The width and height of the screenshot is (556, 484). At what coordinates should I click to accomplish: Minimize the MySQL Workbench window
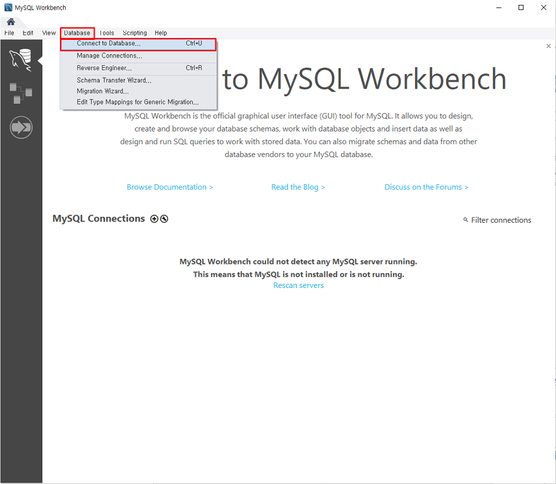(499, 8)
